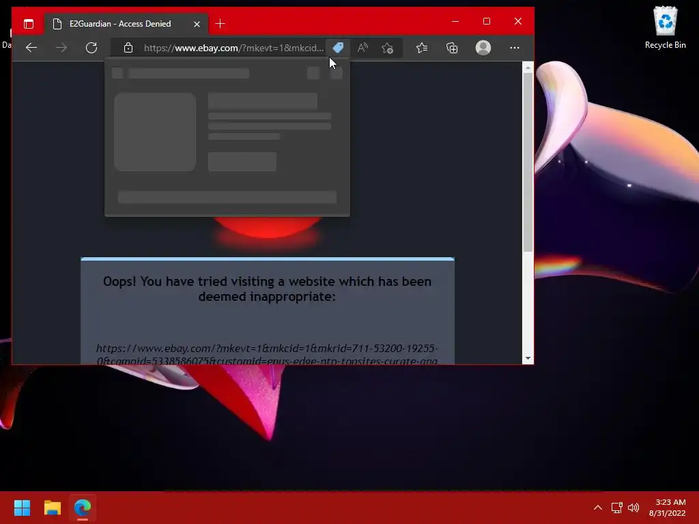Click the blocked ebay URL text

coord(267,354)
